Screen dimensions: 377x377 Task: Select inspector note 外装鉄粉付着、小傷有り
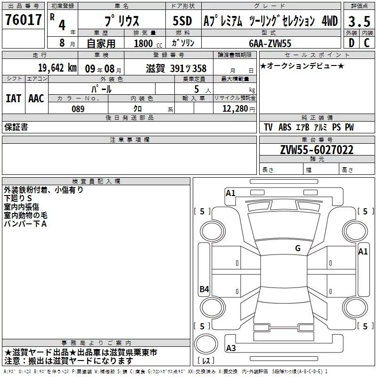(43, 190)
